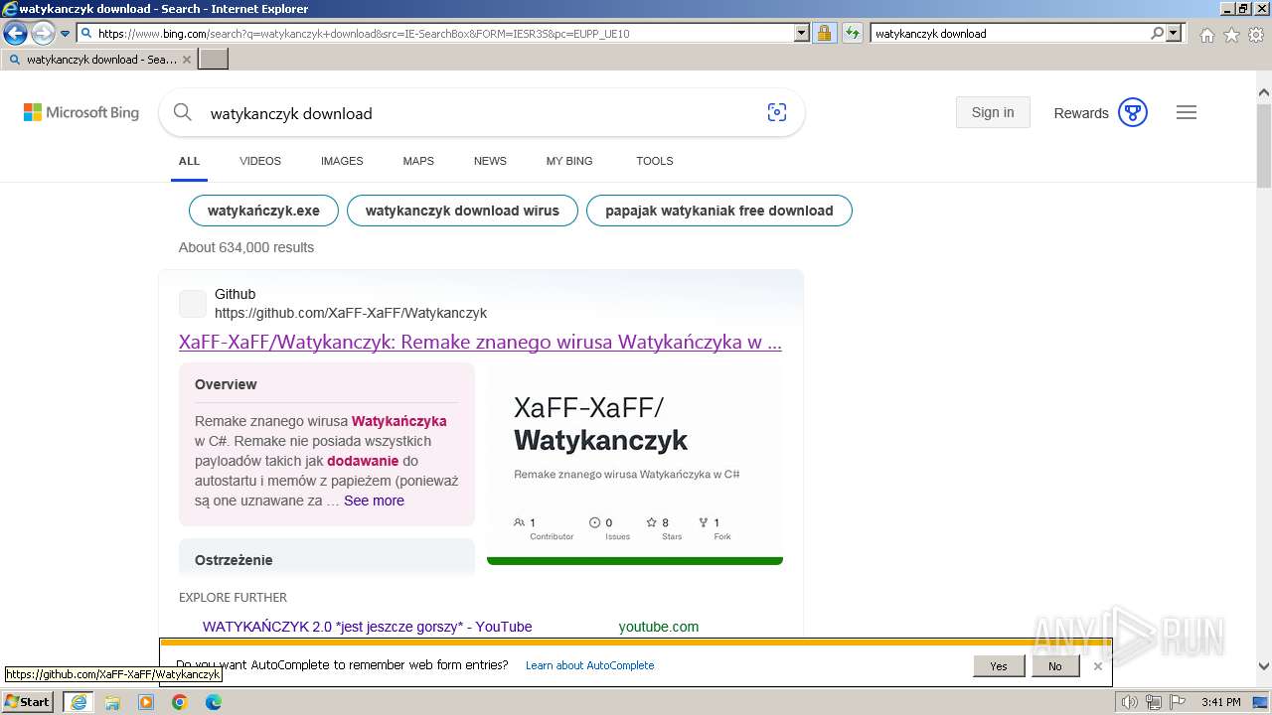Screen dimensions: 1272x715
Task: Click the vertical scrollbar thumb
Action: pyautogui.click(x=1264, y=144)
